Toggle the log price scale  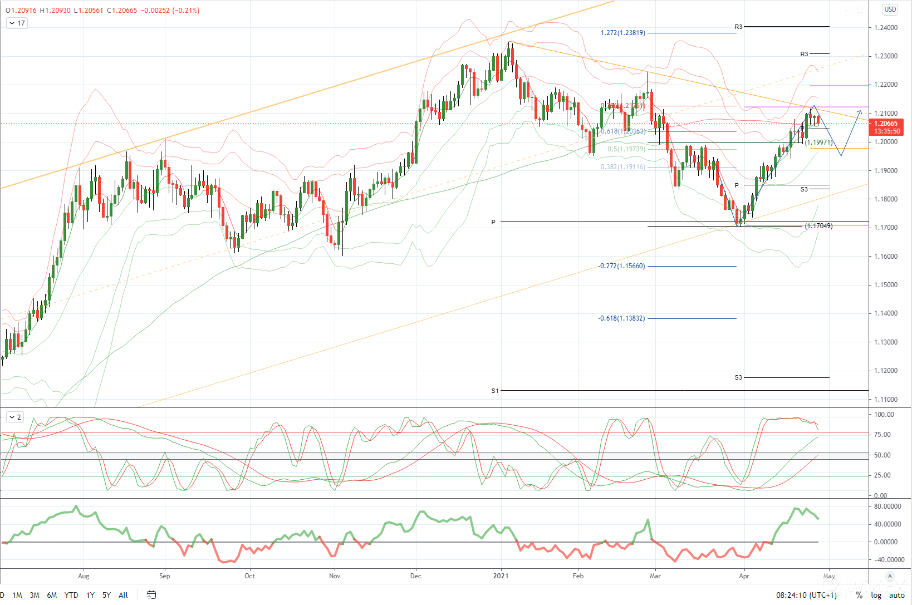(x=876, y=595)
